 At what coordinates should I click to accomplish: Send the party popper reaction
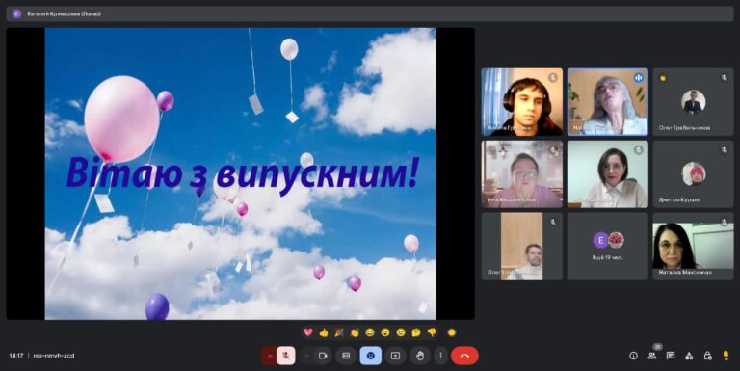tap(339, 332)
